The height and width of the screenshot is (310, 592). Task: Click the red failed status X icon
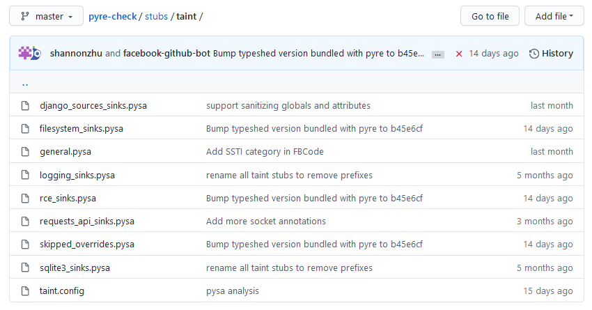[459, 54]
